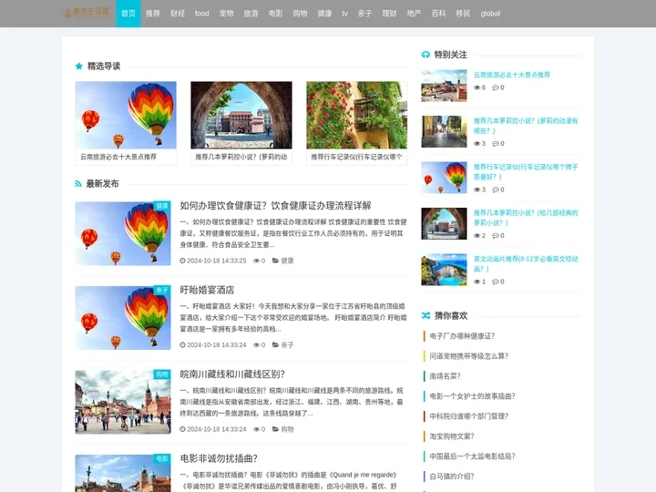
Task: Open the 理财 nav menu item
Action: coord(389,14)
